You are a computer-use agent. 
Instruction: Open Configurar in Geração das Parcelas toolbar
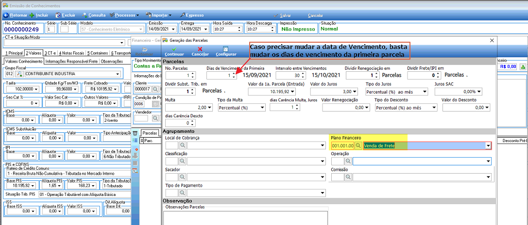(226, 51)
